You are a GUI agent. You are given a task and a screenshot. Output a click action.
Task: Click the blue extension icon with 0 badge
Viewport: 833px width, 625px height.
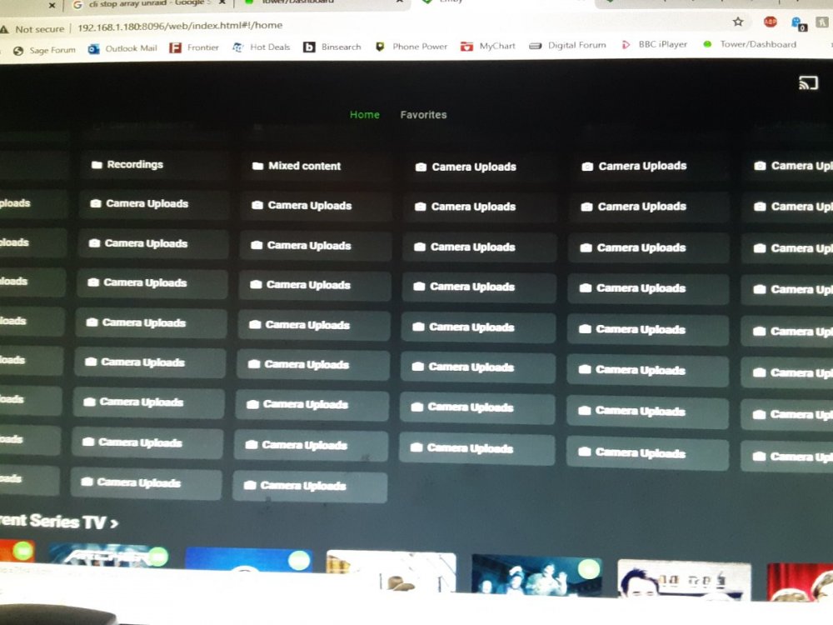pos(799,23)
